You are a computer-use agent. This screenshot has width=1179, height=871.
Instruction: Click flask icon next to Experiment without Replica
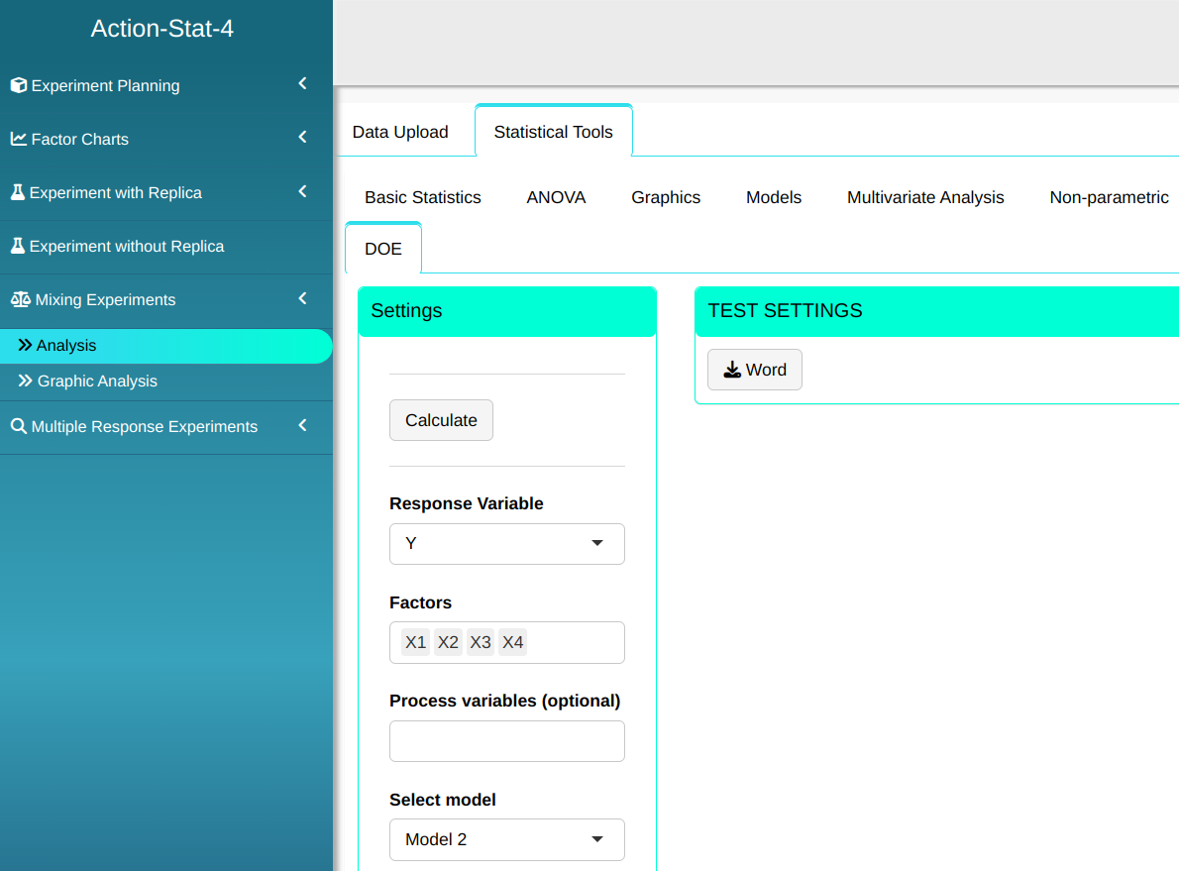18,246
